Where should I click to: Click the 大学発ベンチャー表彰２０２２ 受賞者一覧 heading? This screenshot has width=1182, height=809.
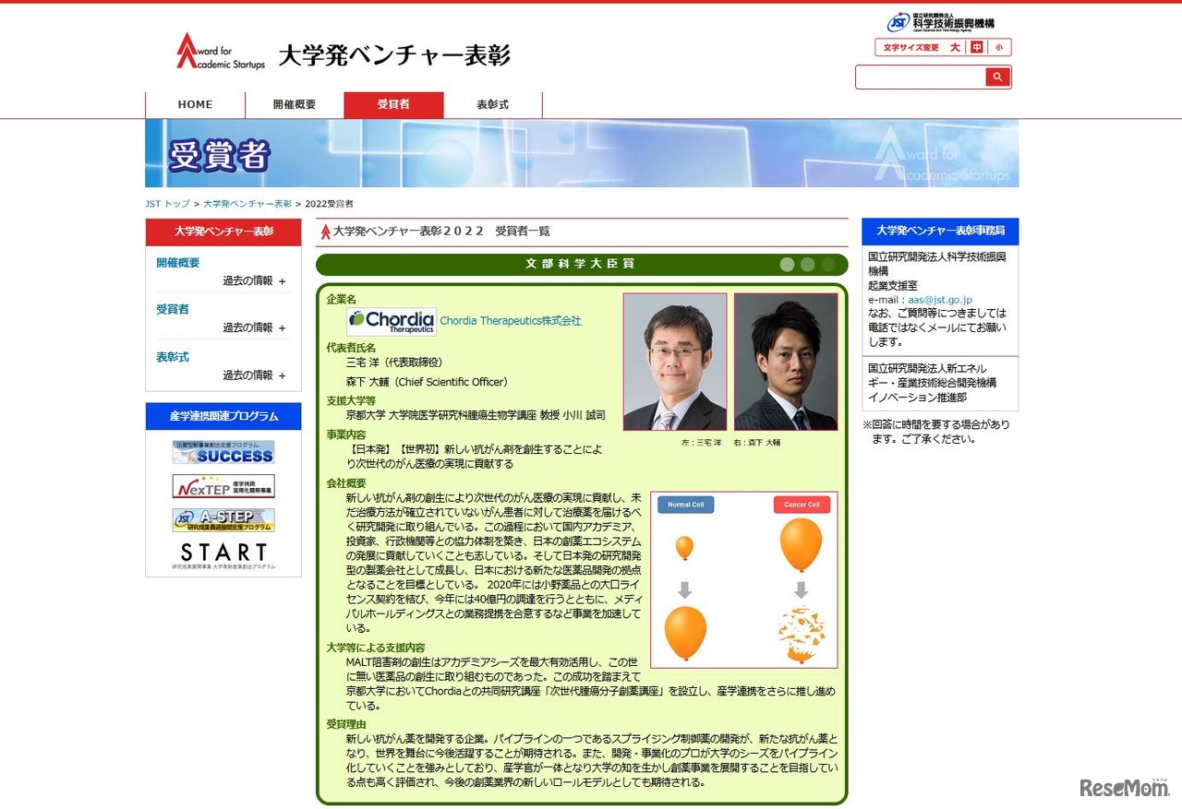point(441,232)
